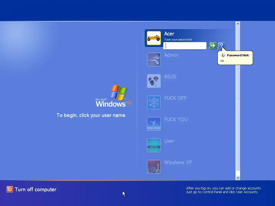
Task: Select the Admin user name
Action: click(x=171, y=55)
